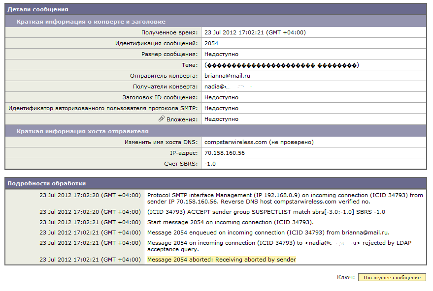The width and height of the screenshot is (433, 291).
Task: Click the paperclip attachments icon
Action: tap(162, 119)
